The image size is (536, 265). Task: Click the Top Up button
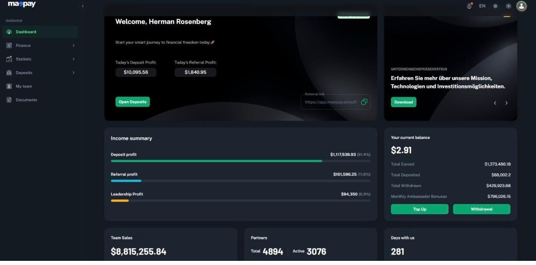[x=420, y=209]
